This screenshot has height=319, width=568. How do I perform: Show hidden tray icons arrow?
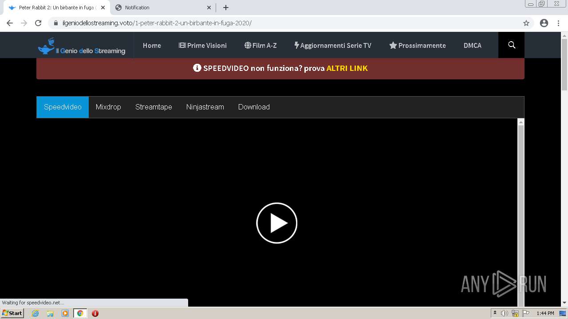[495, 313]
